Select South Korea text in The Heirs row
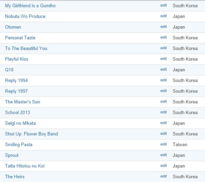The height and width of the screenshot is (182, 205). [x=185, y=177]
